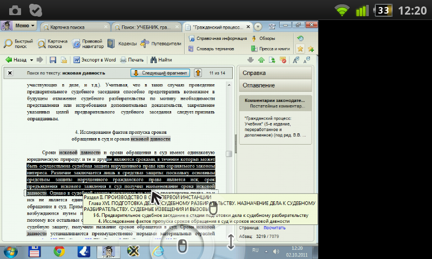Screen dimensions: 432x259
Task: Open the tab list dropdown arrow
Action: (258, 26)
